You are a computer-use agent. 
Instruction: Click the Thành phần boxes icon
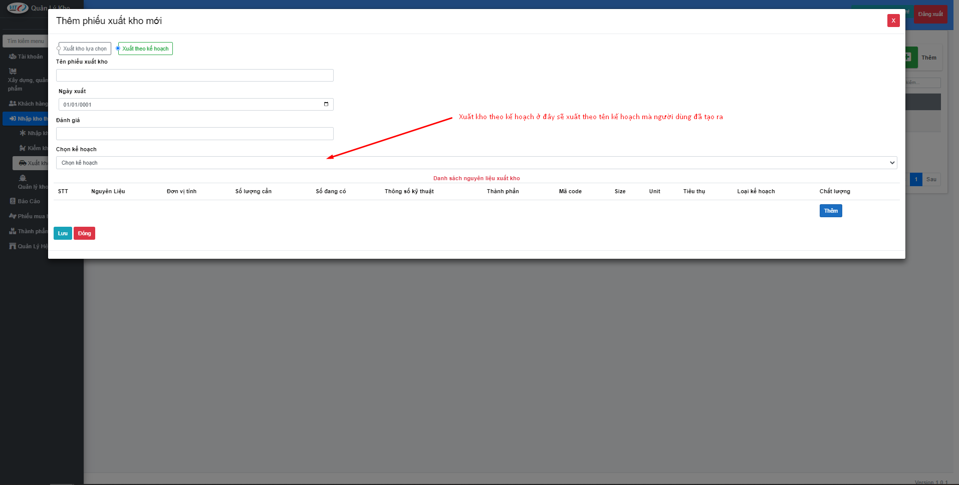pyautogui.click(x=13, y=231)
